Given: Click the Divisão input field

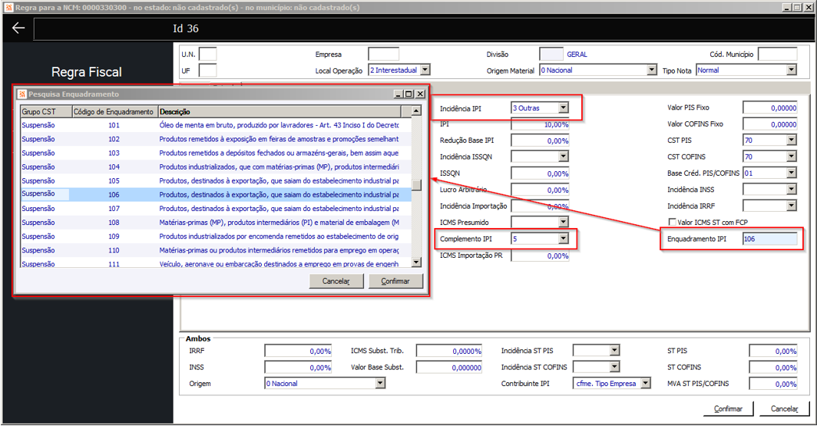Looking at the screenshot, I should pyautogui.click(x=551, y=54).
